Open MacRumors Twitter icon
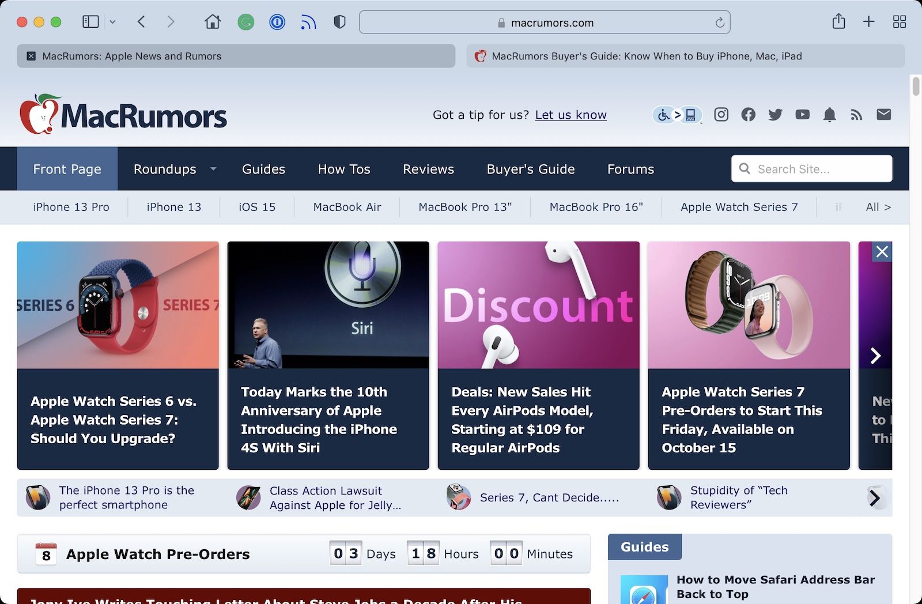The height and width of the screenshot is (604, 922). tap(775, 115)
